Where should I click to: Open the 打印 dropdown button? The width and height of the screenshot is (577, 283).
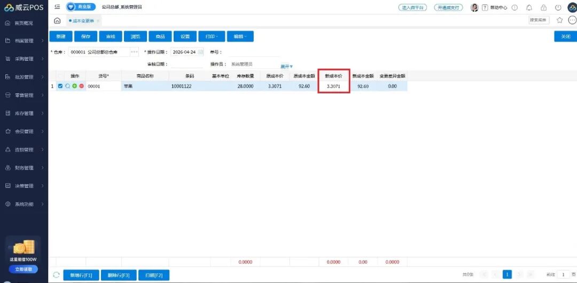pyautogui.click(x=212, y=36)
